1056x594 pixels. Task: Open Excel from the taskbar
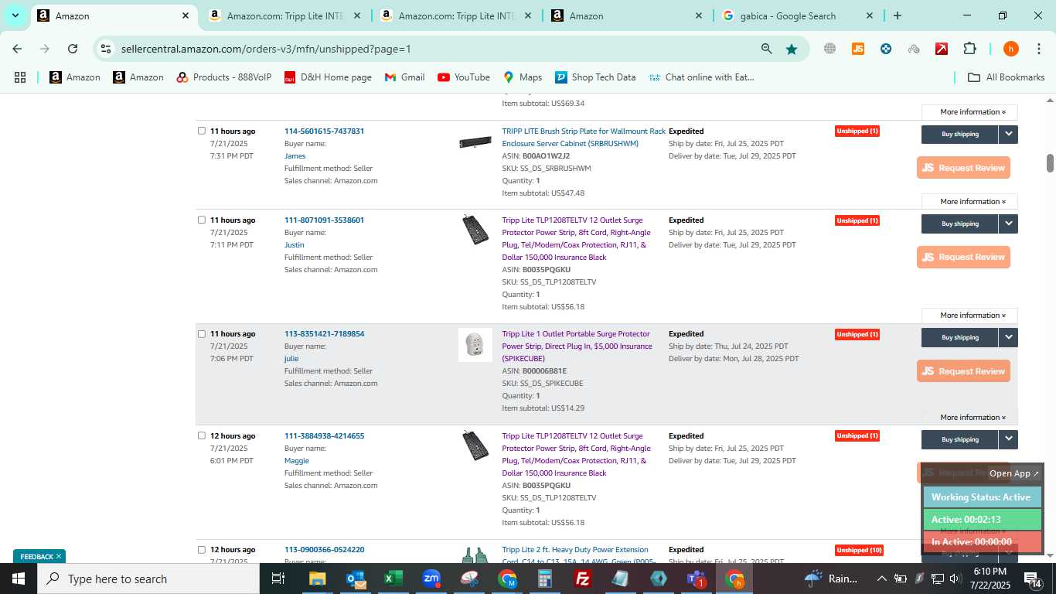point(393,579)
